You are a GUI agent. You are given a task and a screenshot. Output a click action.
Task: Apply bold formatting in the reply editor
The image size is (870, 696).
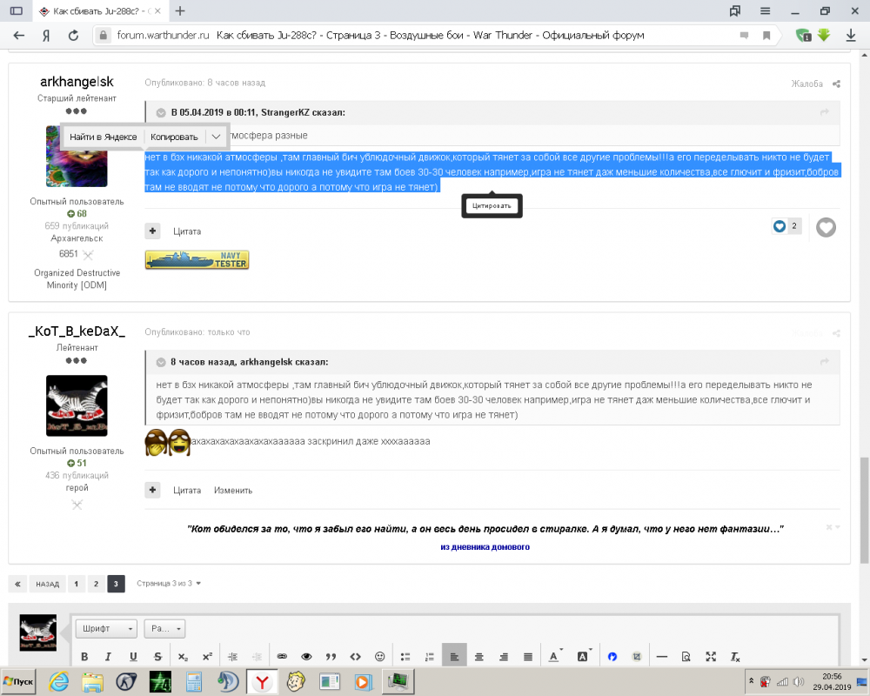click(x=84, y=656)
